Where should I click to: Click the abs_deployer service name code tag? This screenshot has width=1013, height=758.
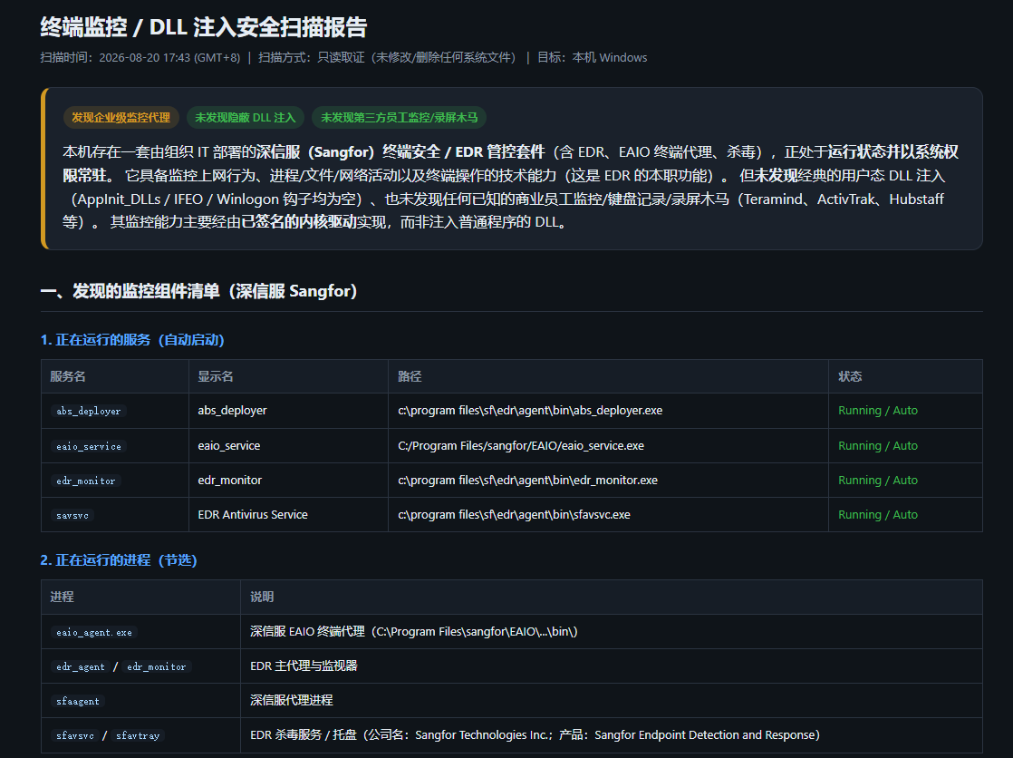pos(89,411)
